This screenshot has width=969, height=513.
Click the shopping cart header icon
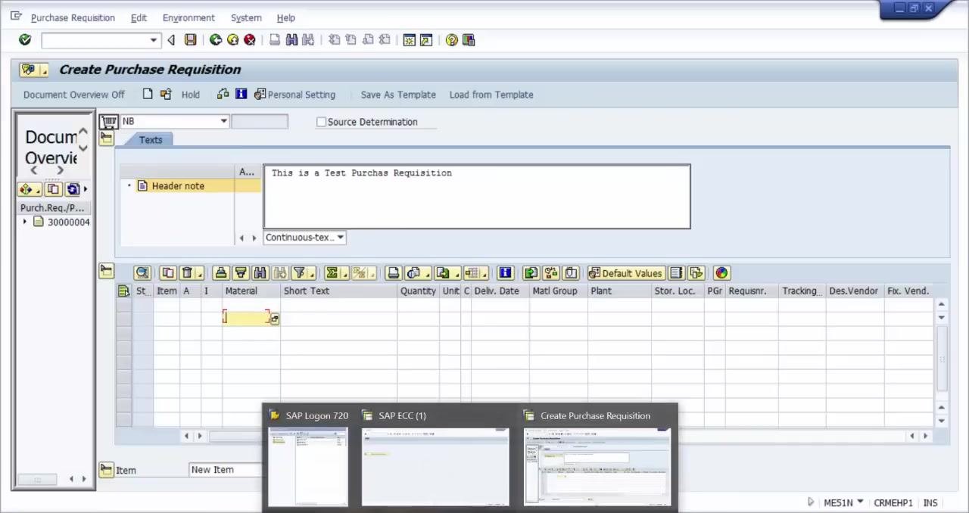[109, 121]
